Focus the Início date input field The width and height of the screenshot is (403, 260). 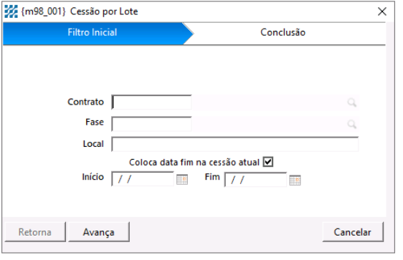pos(143,179)
